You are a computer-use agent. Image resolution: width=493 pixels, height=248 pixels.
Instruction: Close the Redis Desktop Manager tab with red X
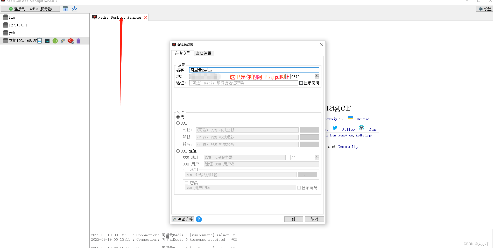click(146, 17)
